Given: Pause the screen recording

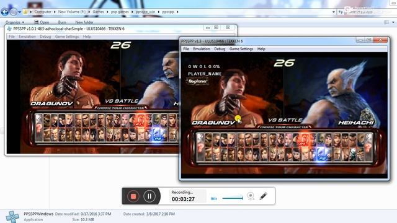Looking at the screenshot, I should [149, 196].
